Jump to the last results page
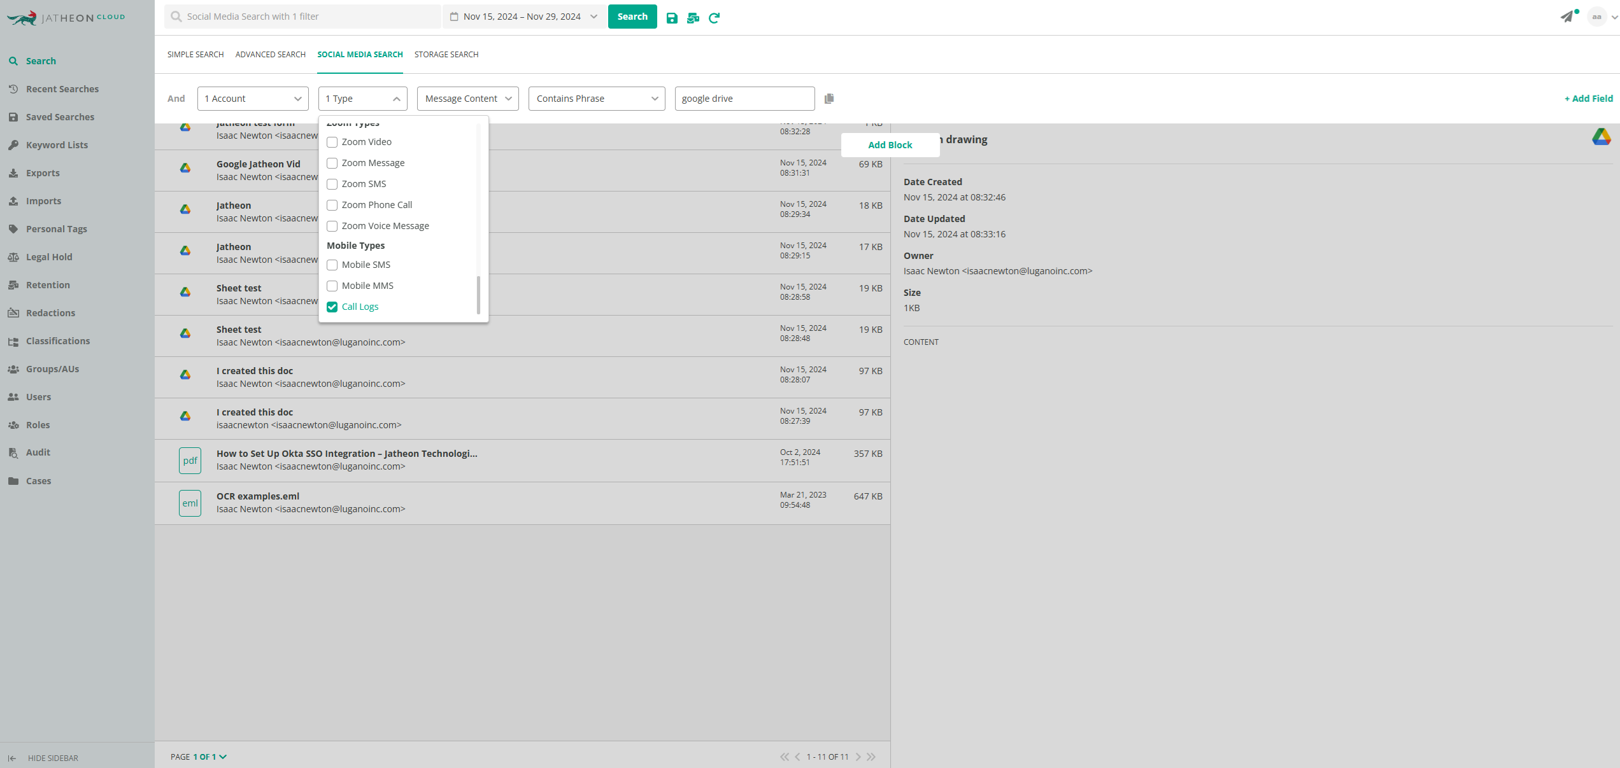The image size is (1620, 768). tap(871, 757)
